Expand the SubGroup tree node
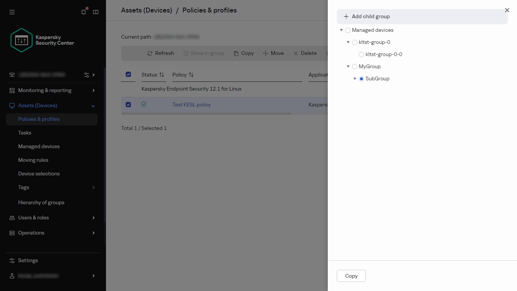The height and width of the screenshot is (291, 517). point(355,78)
